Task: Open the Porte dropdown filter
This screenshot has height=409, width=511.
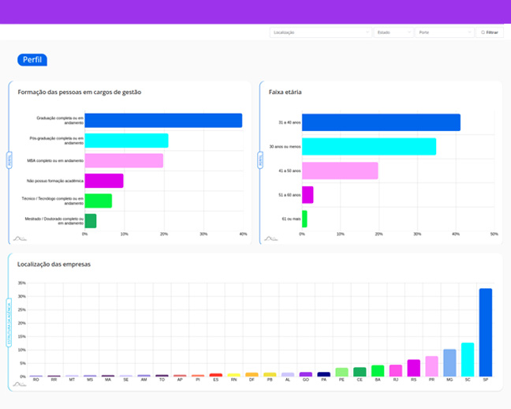Action: 444,32
